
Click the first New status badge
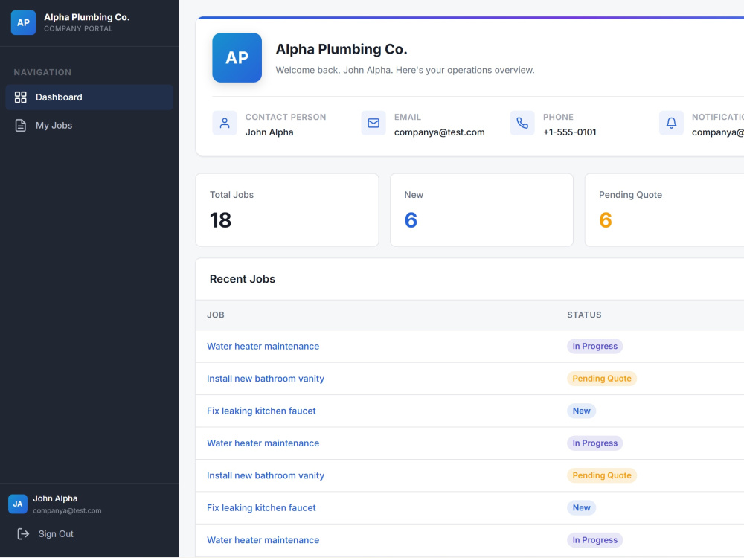coord(581,411)
